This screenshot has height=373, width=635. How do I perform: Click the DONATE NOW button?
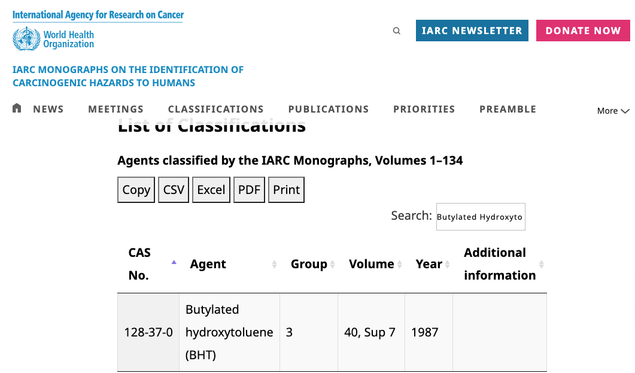583,31
